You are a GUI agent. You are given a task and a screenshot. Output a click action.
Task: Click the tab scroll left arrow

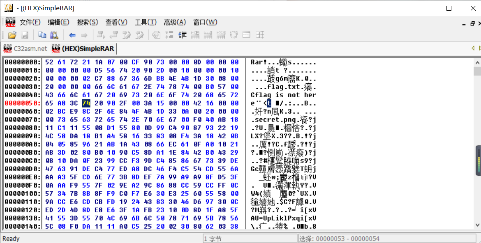coord(473,48)
